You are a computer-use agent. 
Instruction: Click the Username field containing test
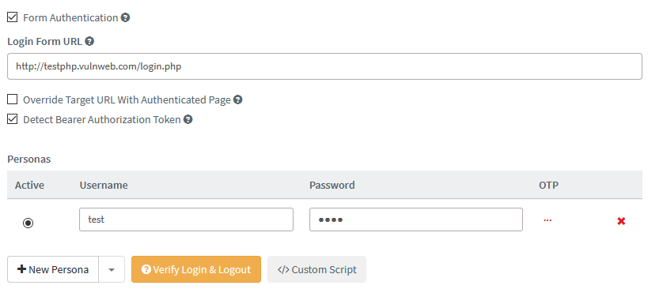[x=186, y=220]
